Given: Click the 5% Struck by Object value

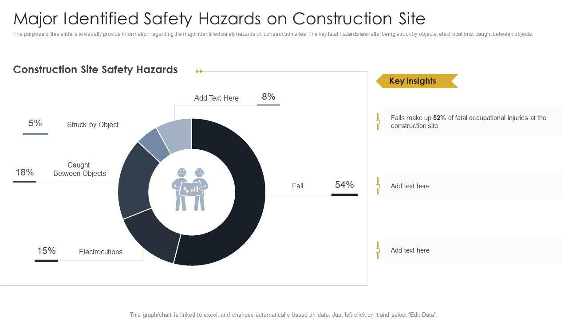Looking at the screenshot, I should coord(35,124).
